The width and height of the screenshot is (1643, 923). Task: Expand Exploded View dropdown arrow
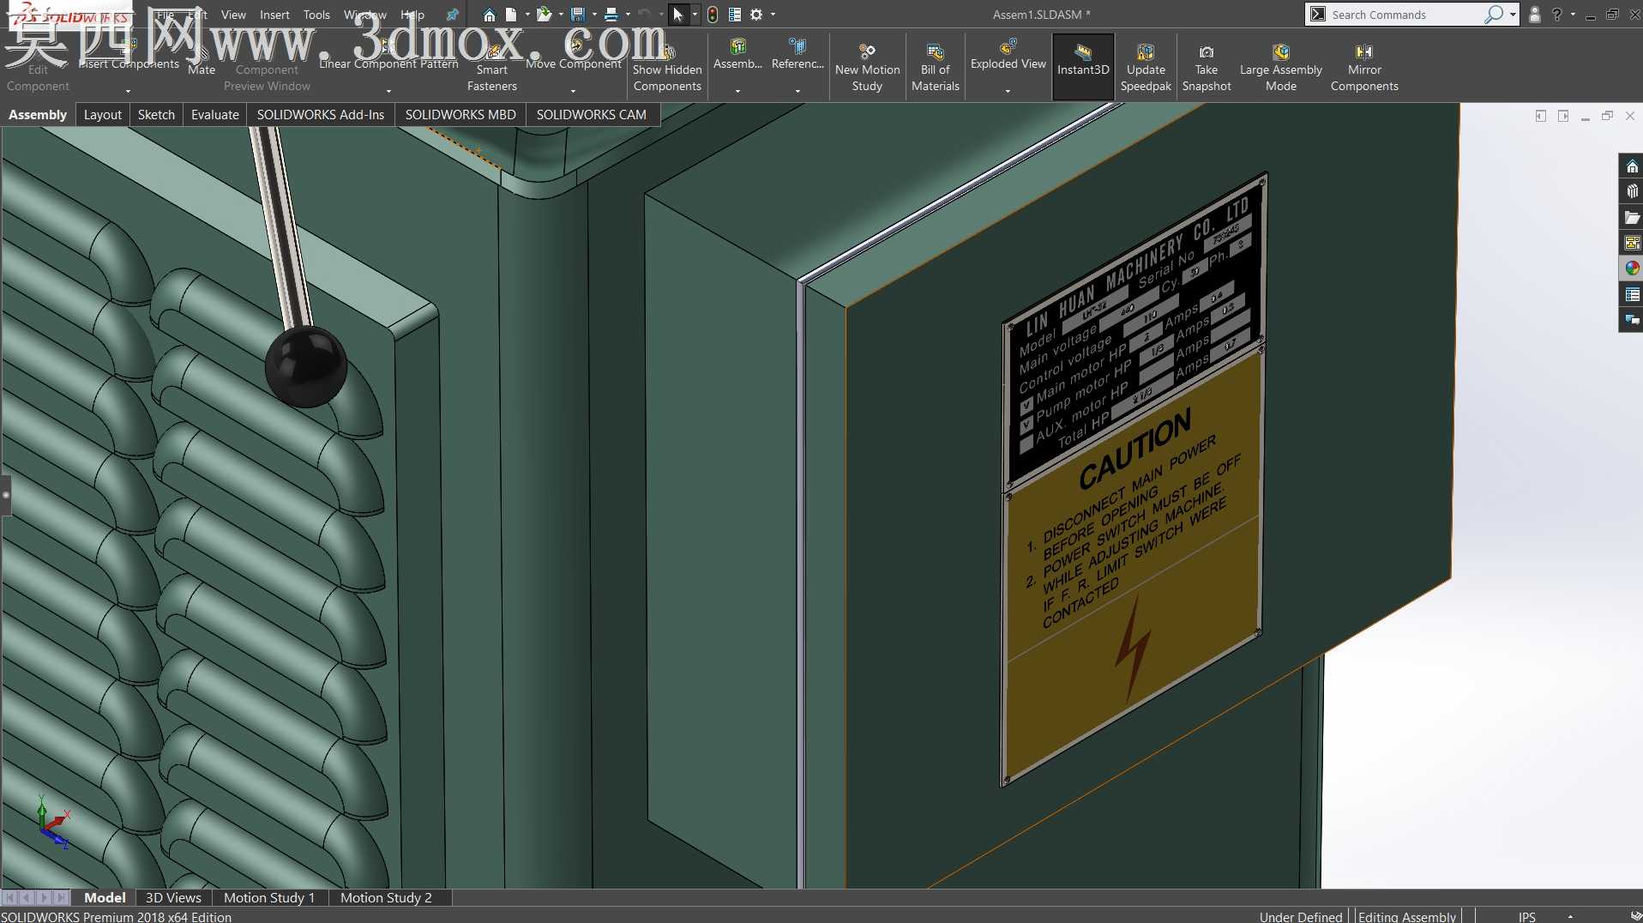(x=1008, y=91)
